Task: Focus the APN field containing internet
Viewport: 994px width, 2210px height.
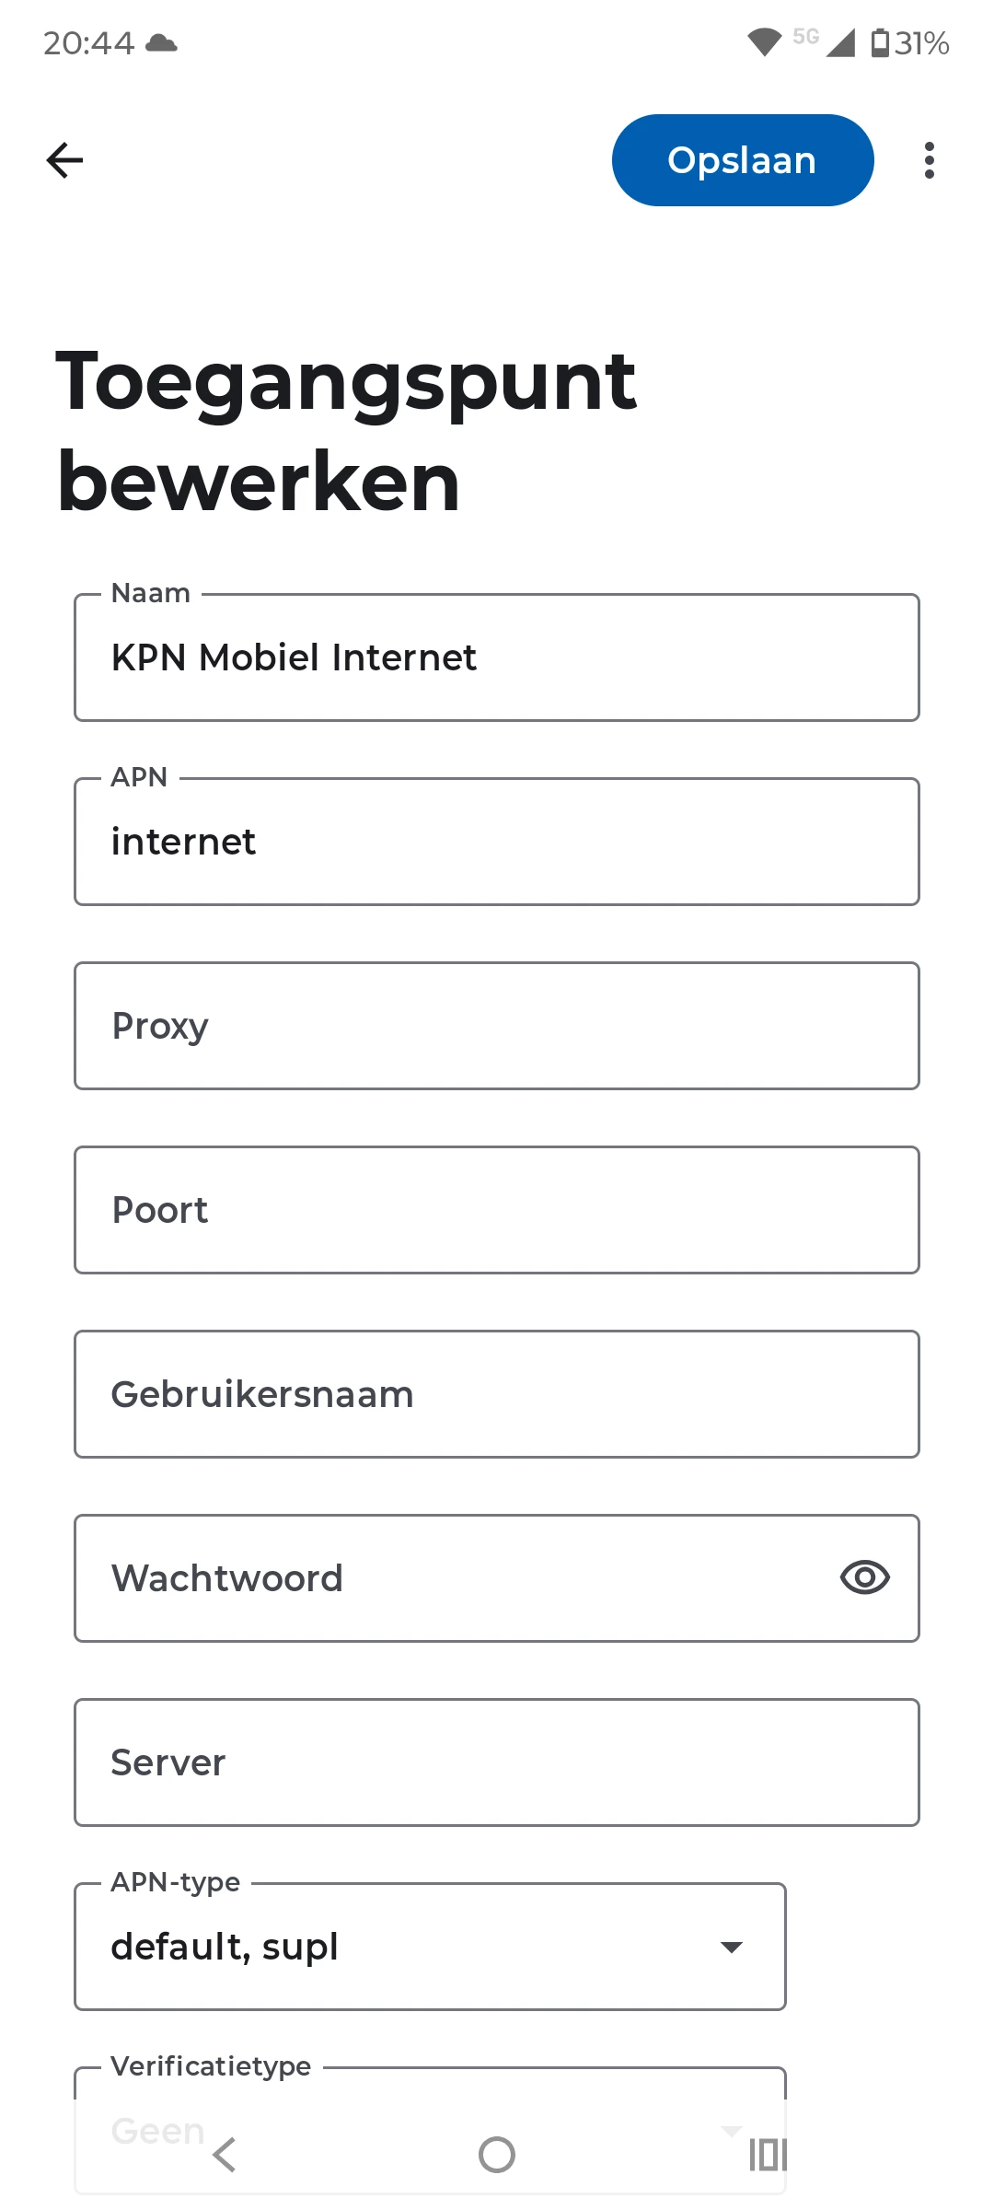Action: pos(497,842)
